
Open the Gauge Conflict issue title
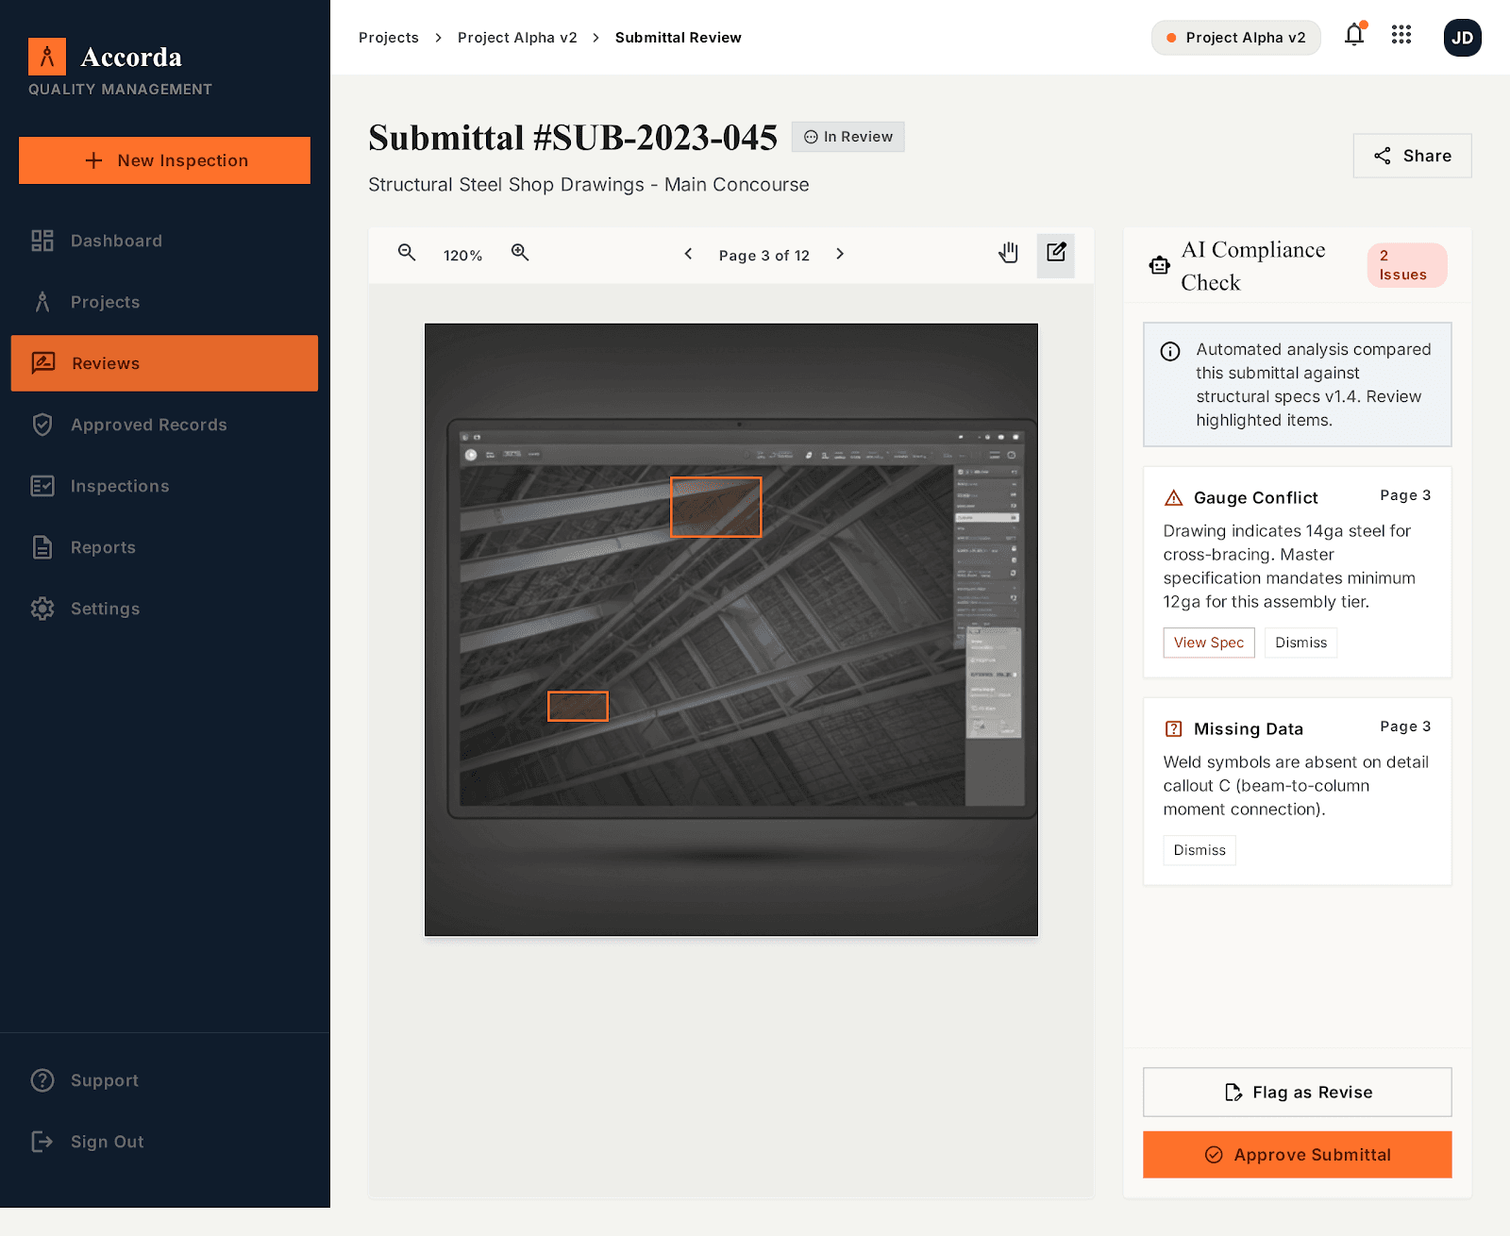pos(1255,497)
